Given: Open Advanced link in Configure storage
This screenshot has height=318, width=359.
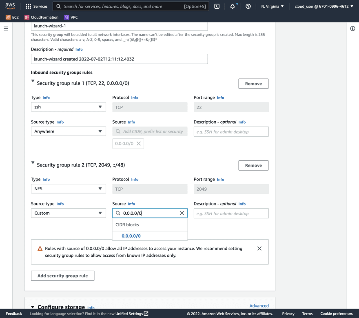Looking at the screenshot, I should click(259, 306).
